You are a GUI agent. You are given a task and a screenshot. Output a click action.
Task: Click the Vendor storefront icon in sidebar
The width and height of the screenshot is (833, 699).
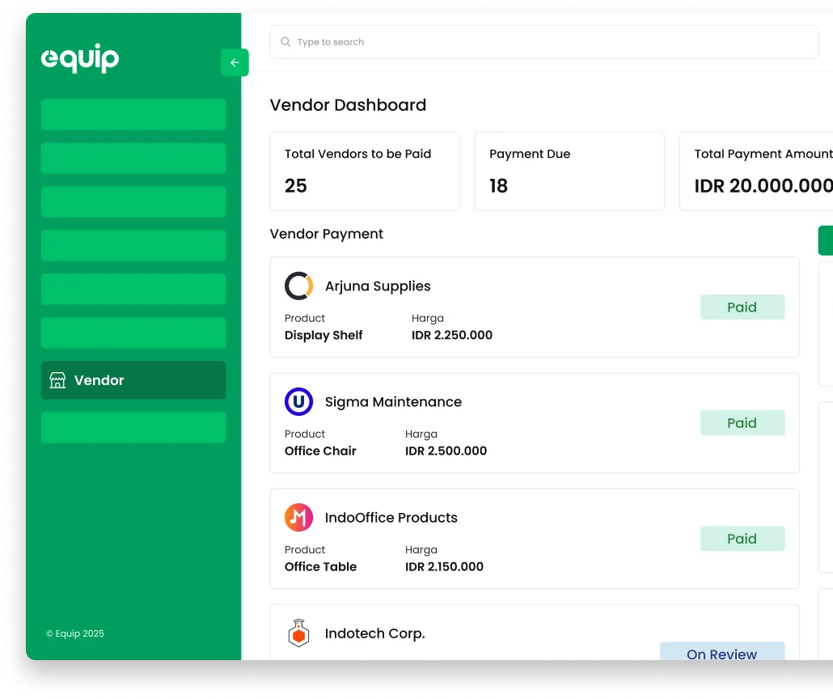[57, 380]
